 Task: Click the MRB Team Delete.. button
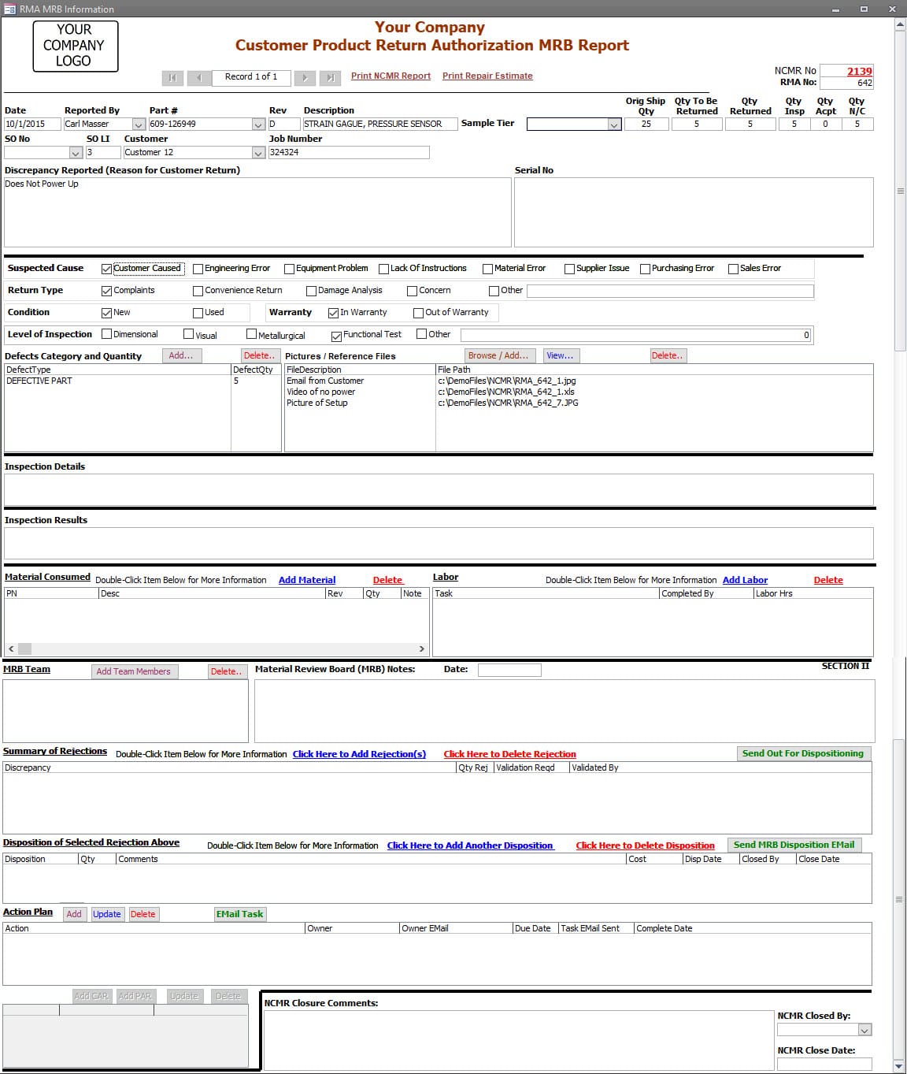(x=227, y=671)
